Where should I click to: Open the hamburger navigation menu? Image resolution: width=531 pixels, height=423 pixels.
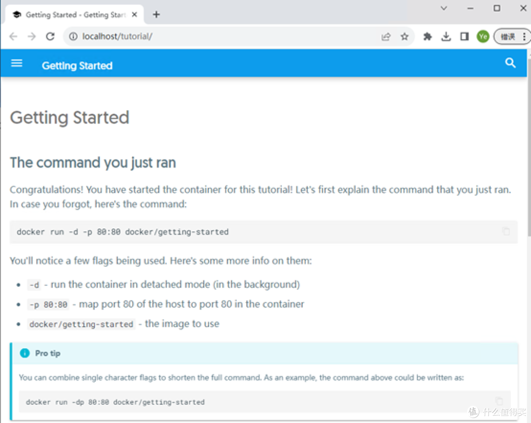16,63
